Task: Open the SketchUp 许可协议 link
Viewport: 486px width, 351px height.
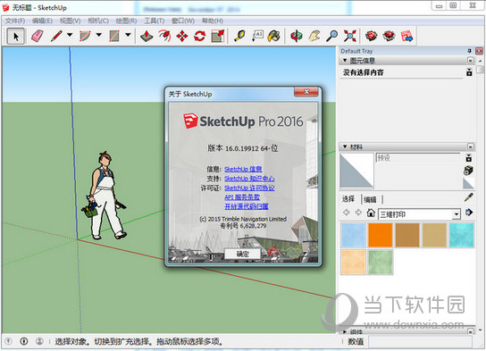Action: pyautogui.click(x=249, y=188)
